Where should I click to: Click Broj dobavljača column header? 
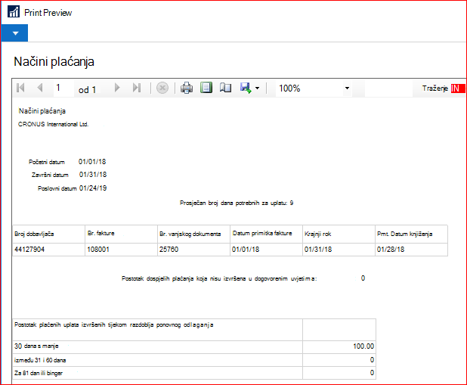coord(49,234)
